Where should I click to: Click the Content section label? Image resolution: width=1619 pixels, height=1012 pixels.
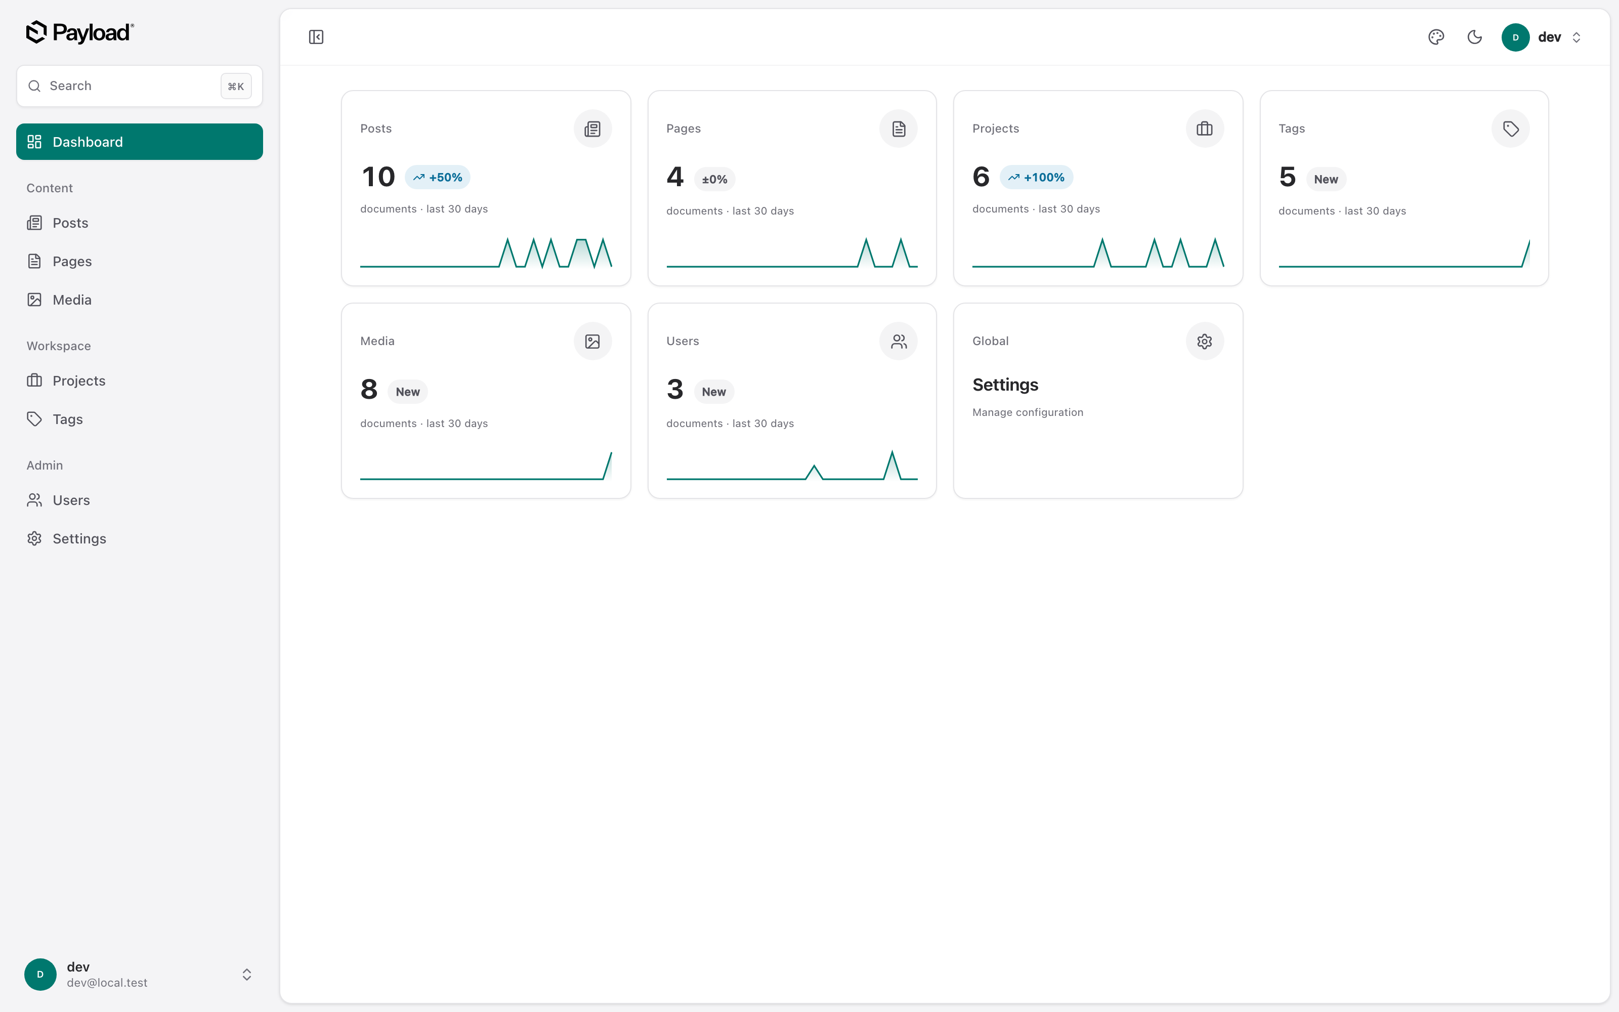pos(50,188)
